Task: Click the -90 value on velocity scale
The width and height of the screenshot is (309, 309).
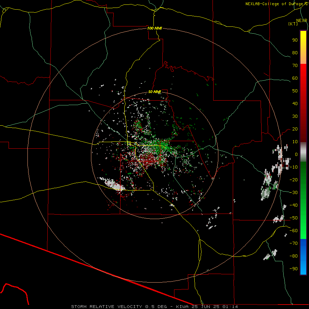Action: point(294,269)
